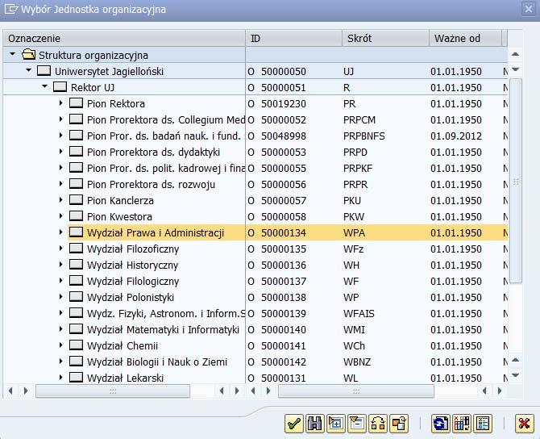Confirm selection with the green checkmark button
Image resolution: width=540 pixels, height=439 pixels.
tap(294, 423)
